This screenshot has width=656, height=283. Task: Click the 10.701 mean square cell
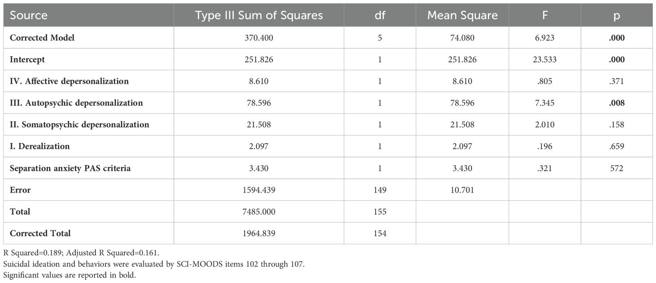[x=462, y=190]
